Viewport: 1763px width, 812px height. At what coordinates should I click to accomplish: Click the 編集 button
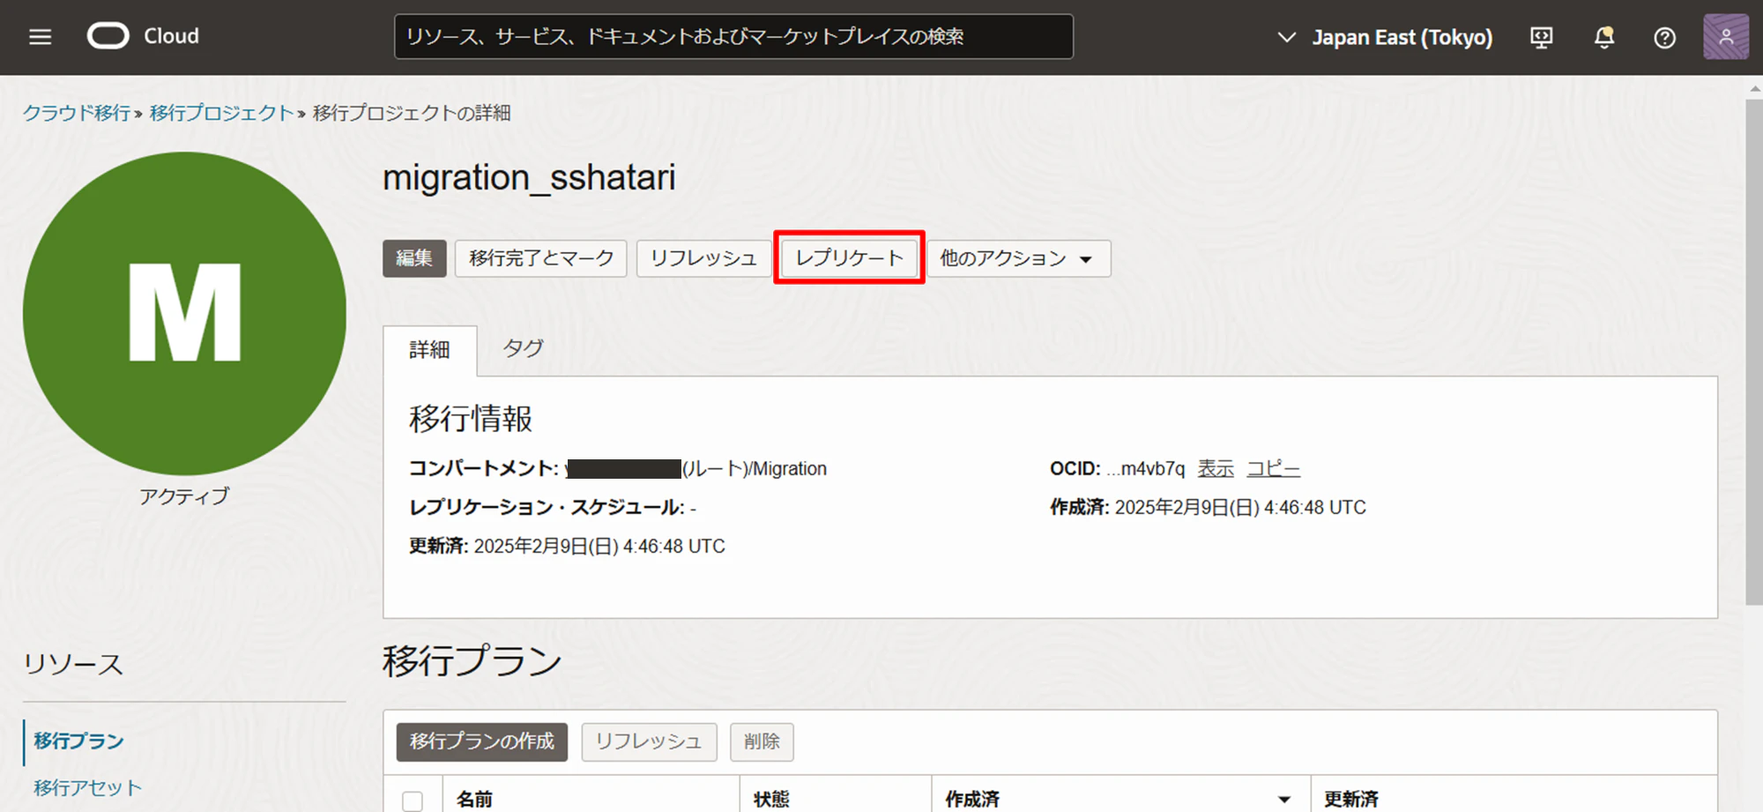[x=414, y=258]
